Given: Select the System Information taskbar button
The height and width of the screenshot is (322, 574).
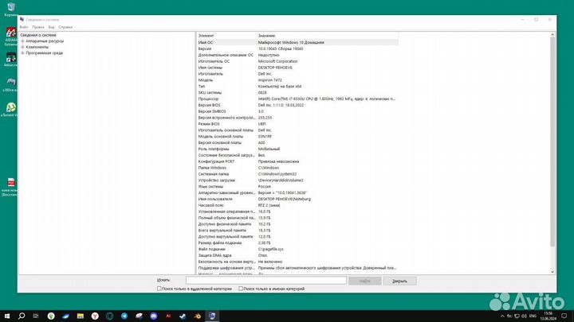Looking at the screenshot, I should [212, 316].
